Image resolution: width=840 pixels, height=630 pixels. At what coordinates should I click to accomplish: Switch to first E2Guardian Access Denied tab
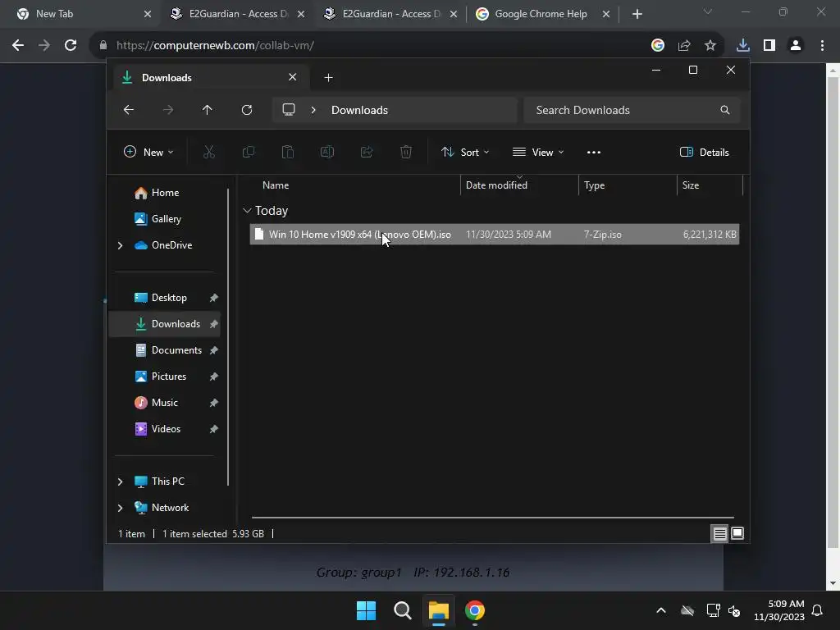[236, 14]
